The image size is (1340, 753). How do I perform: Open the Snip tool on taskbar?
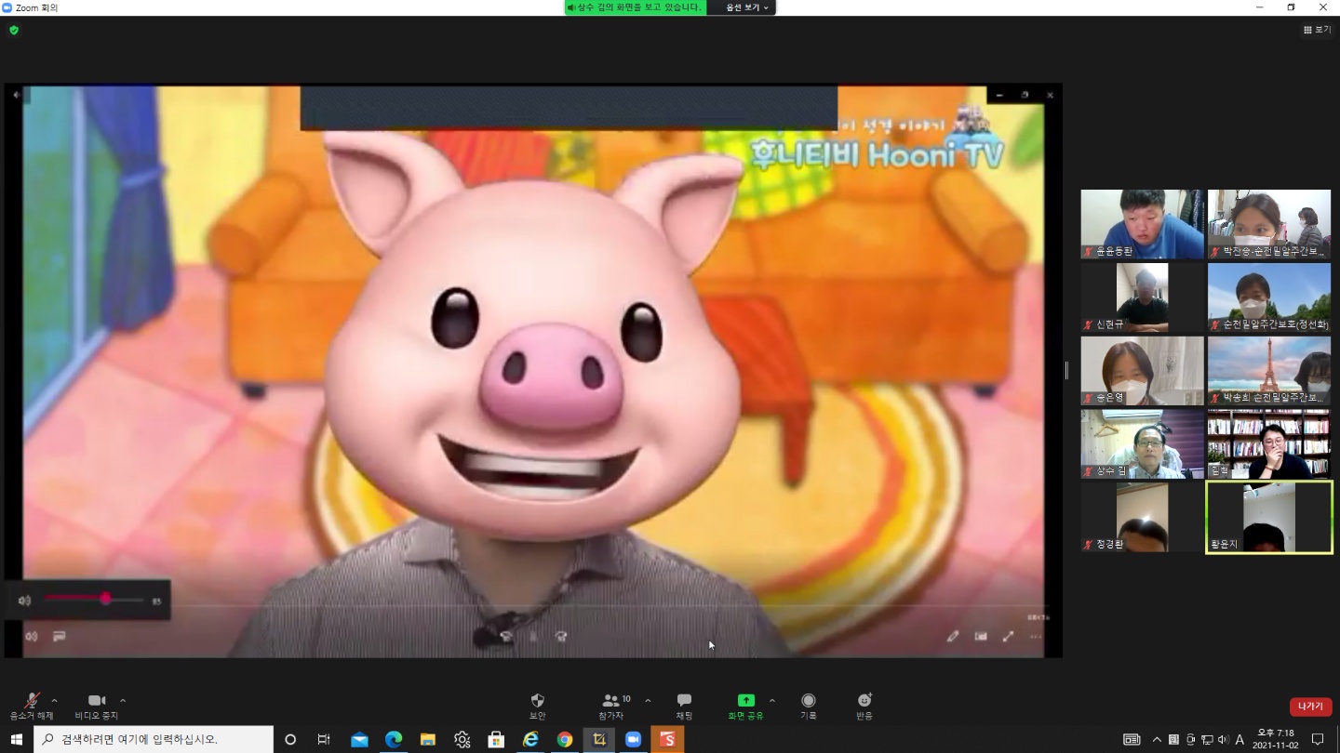click(599, 739)
